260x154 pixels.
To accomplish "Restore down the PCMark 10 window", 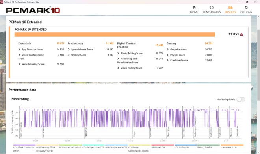I will [x=247, y=2].
